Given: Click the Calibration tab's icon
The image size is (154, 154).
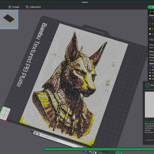Looking at the screenshot, I should click(x=27, y=7).
